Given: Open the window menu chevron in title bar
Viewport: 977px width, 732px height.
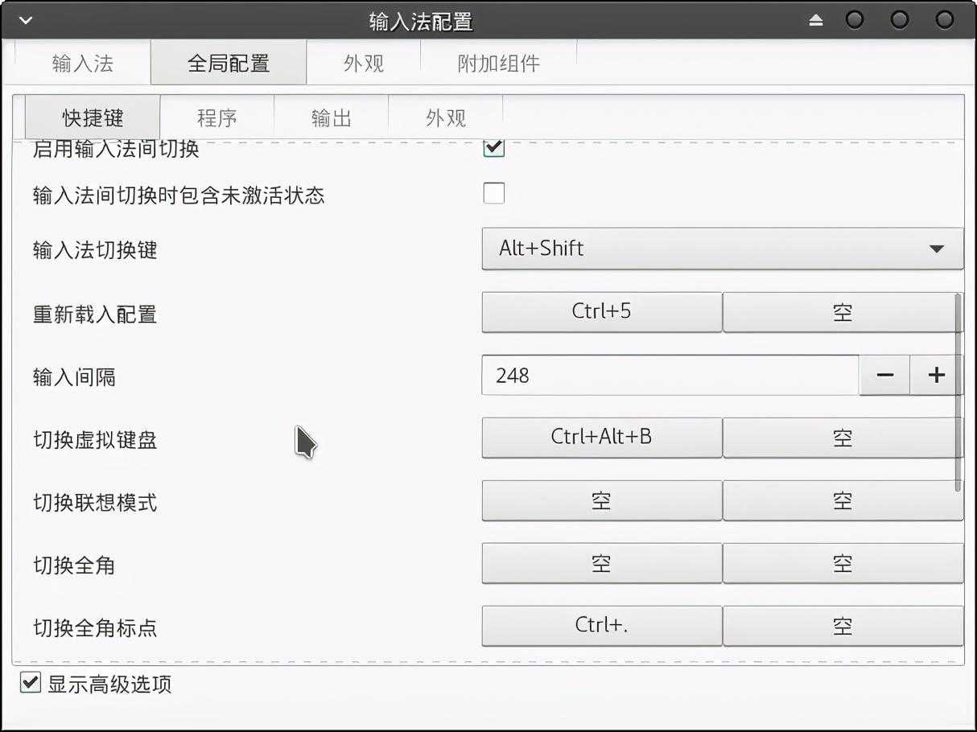Looking at the screenshot, I should (x=26, y=20).
